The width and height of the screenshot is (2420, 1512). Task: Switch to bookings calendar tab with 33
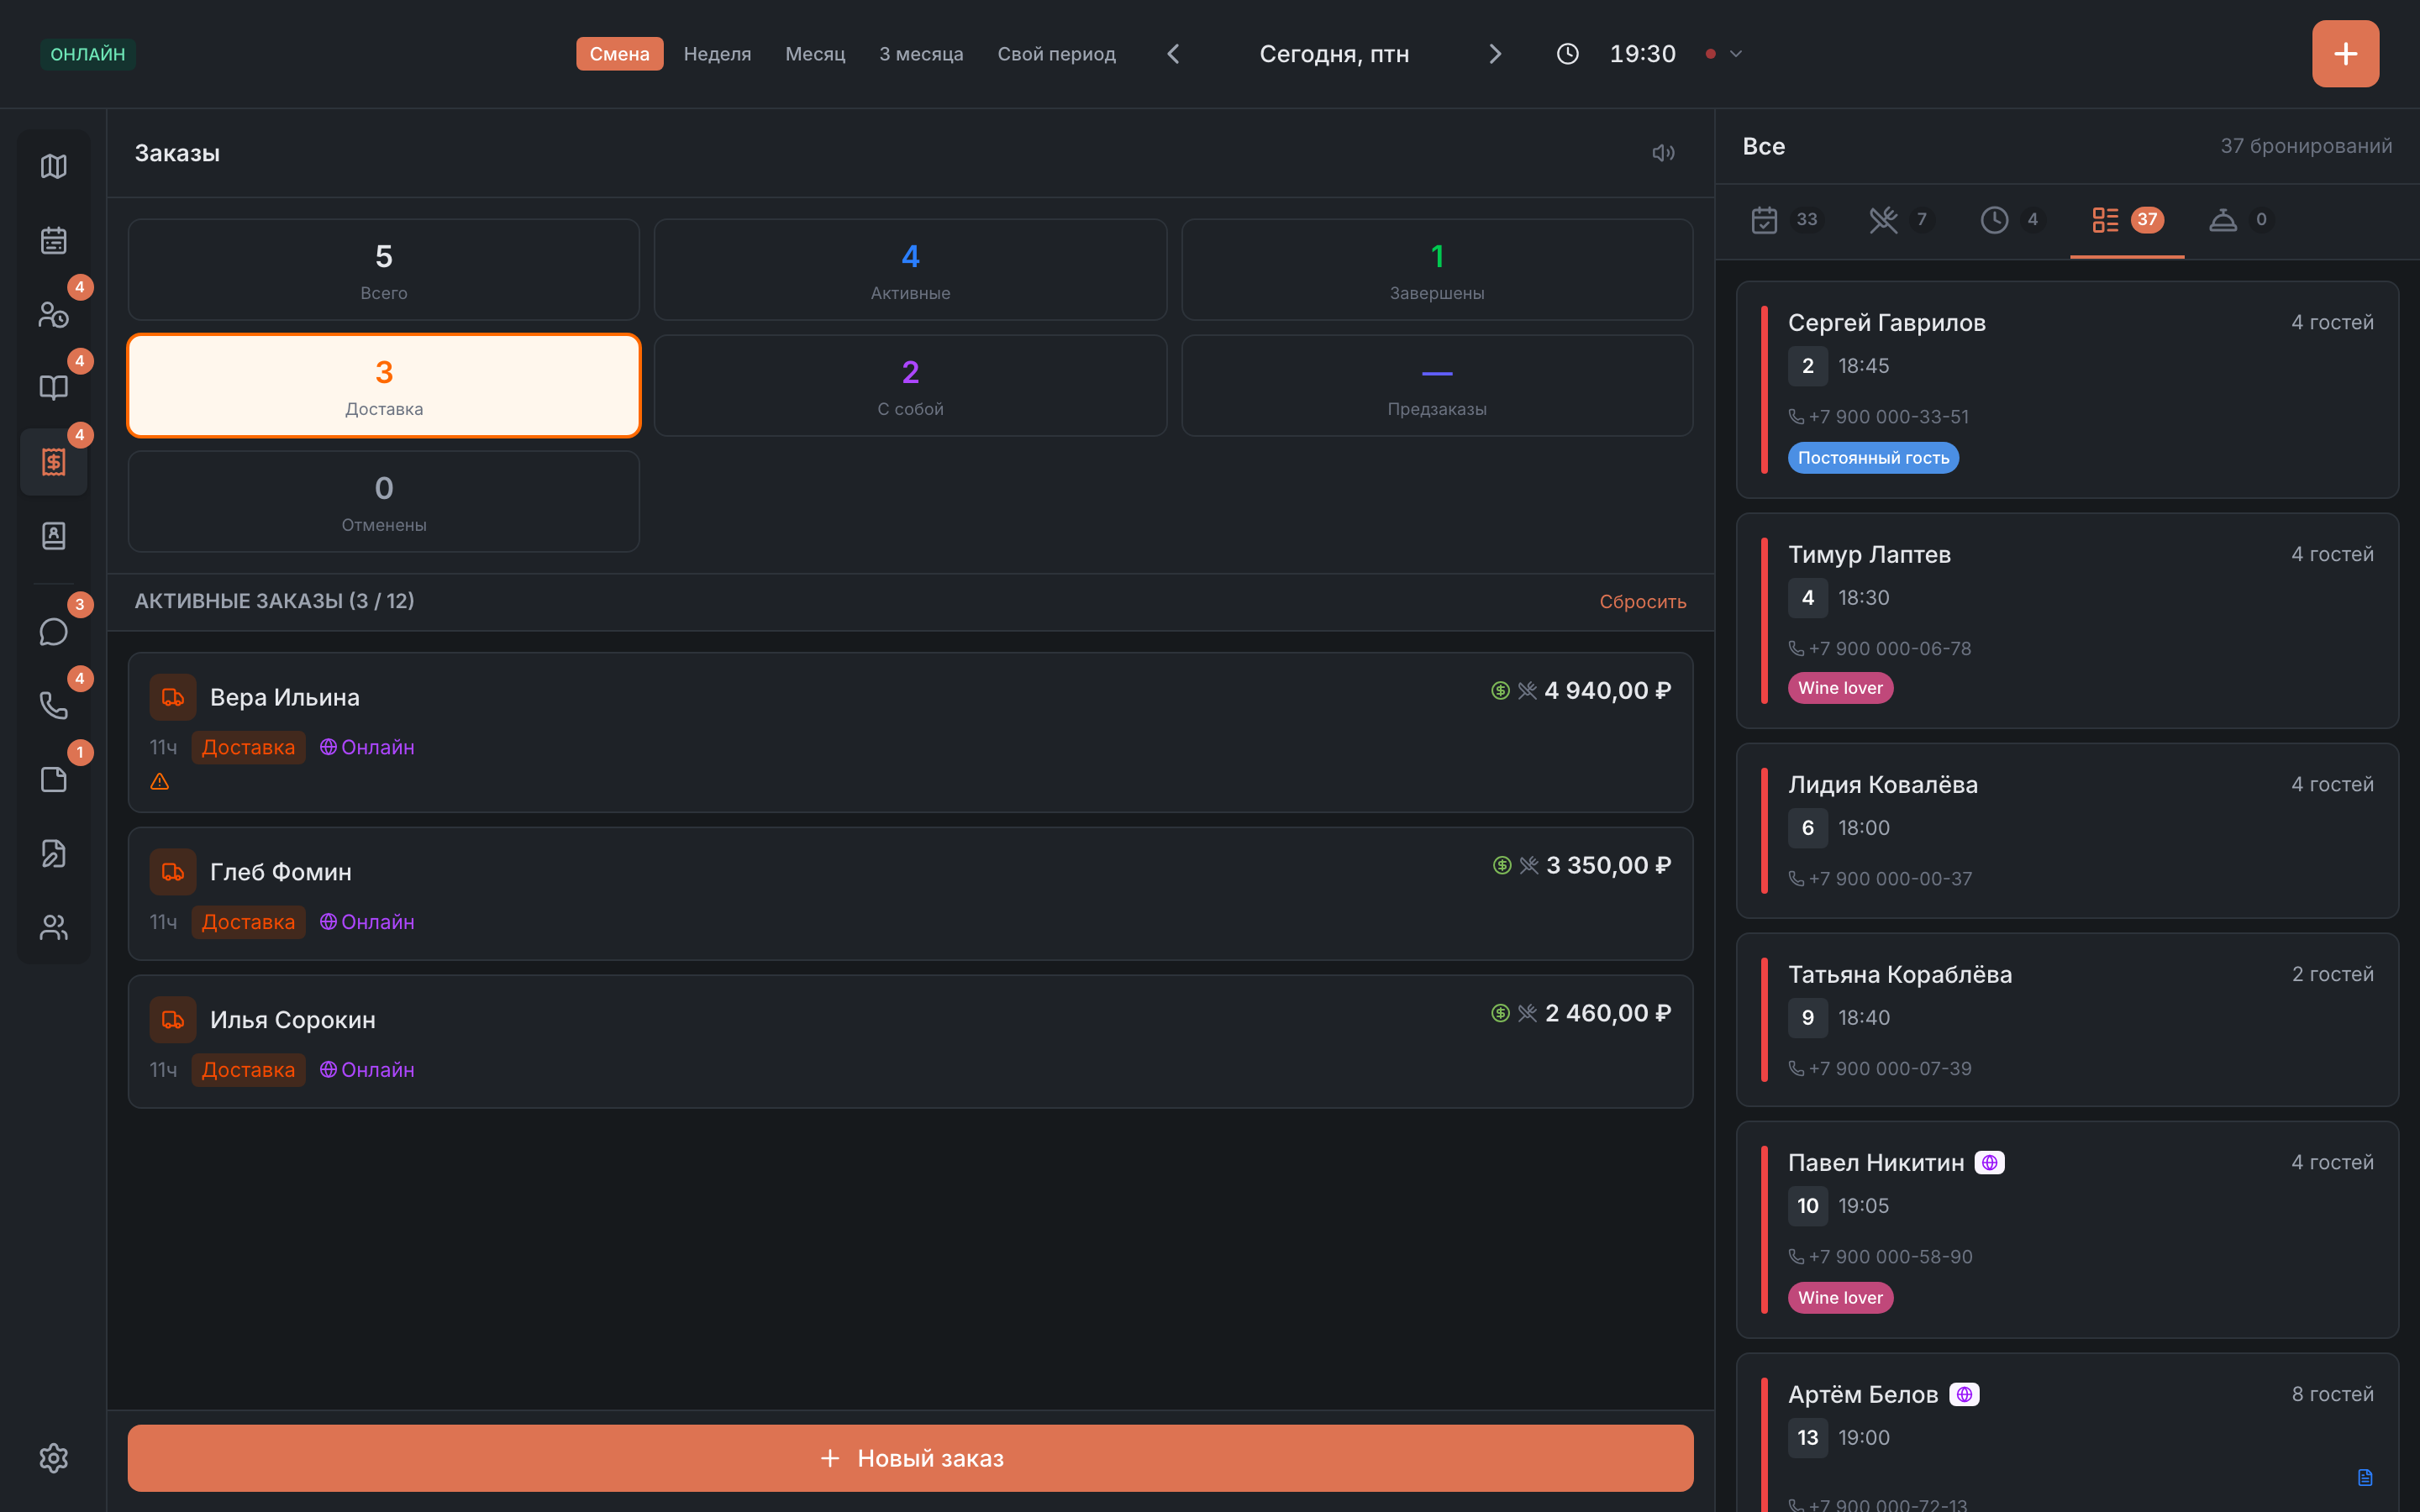click(1785, 220)
